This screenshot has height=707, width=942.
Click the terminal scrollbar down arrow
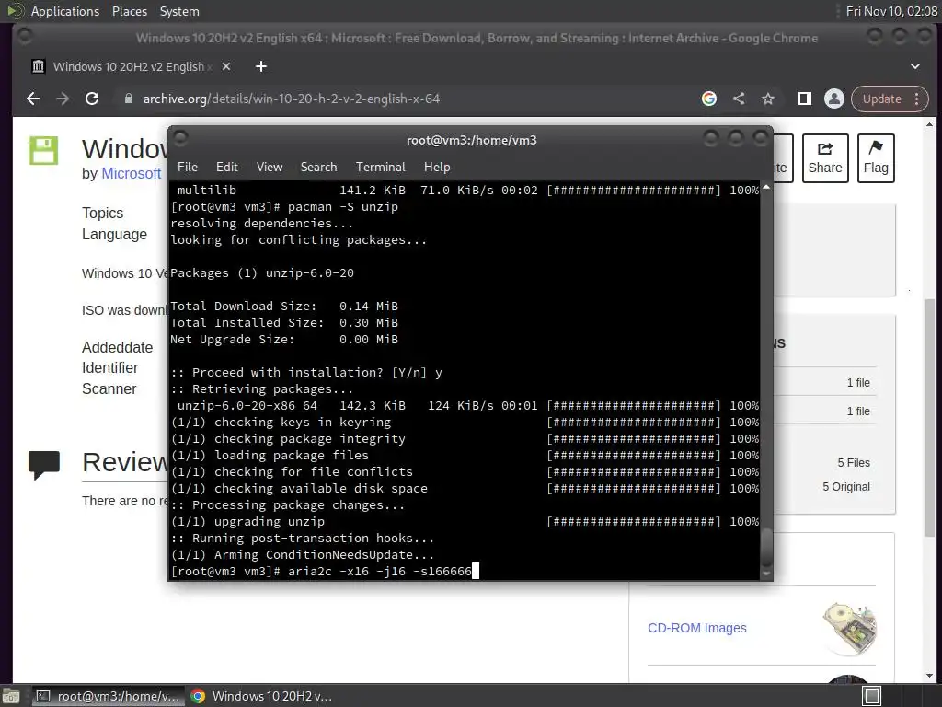coord(766,574)
